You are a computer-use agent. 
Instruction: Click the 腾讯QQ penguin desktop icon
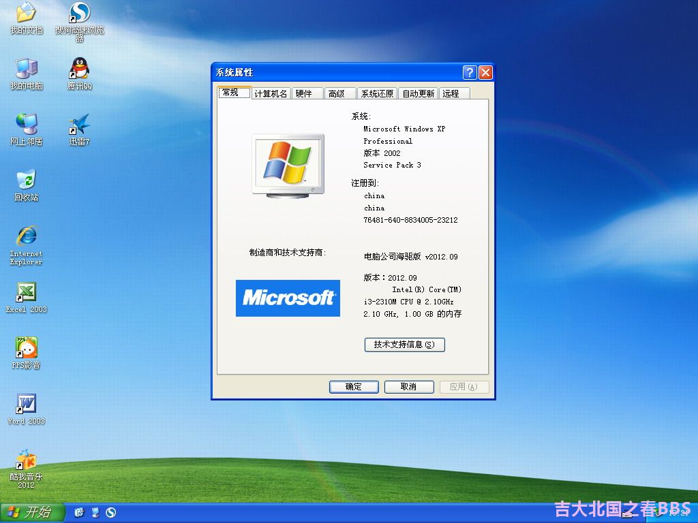point(80,74)
